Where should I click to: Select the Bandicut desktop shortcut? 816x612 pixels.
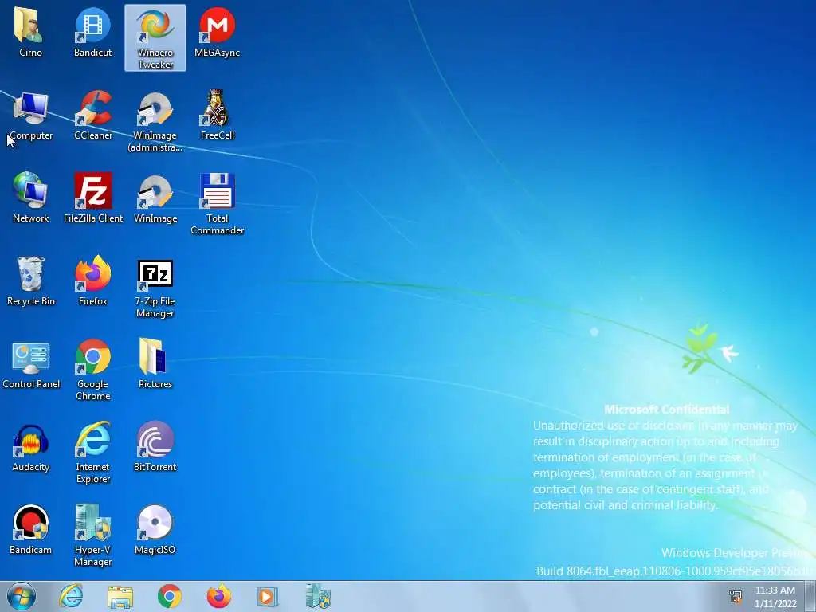[x=92, y=32]
